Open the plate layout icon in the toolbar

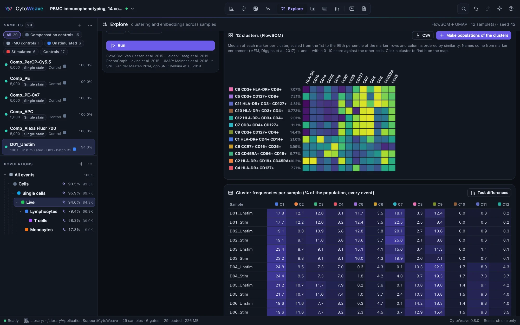pos(325,9)
